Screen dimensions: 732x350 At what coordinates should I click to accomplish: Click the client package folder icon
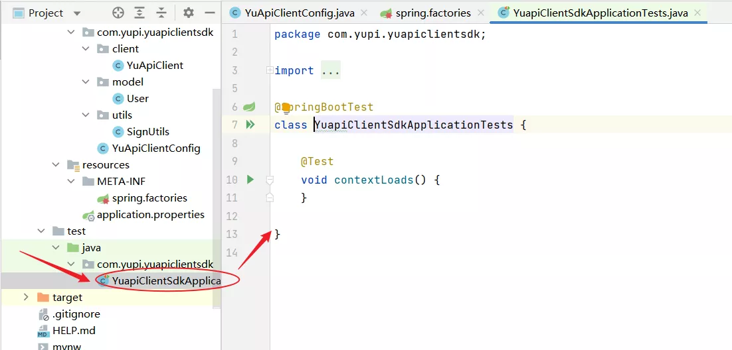click(103, 49)
